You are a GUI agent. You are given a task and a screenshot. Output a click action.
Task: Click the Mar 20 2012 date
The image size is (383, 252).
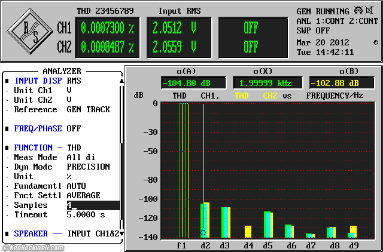(323, 42)
